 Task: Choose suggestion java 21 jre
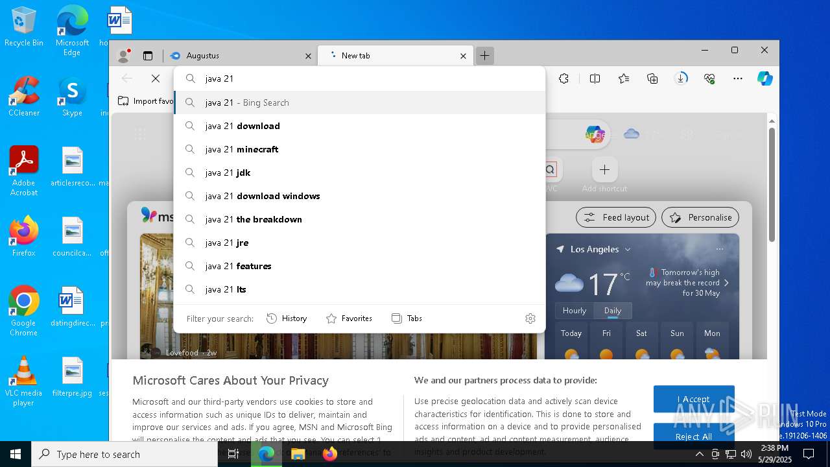pos(360,243)
